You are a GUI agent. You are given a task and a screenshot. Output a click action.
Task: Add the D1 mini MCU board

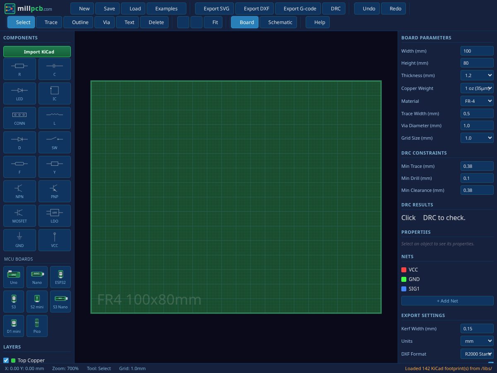click(x=14, y=326)
